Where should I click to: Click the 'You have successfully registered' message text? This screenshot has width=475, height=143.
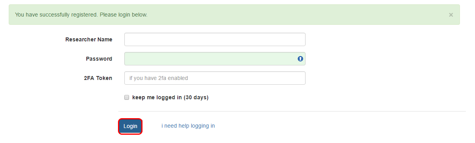pyautogui.click(x=57, y=15)
